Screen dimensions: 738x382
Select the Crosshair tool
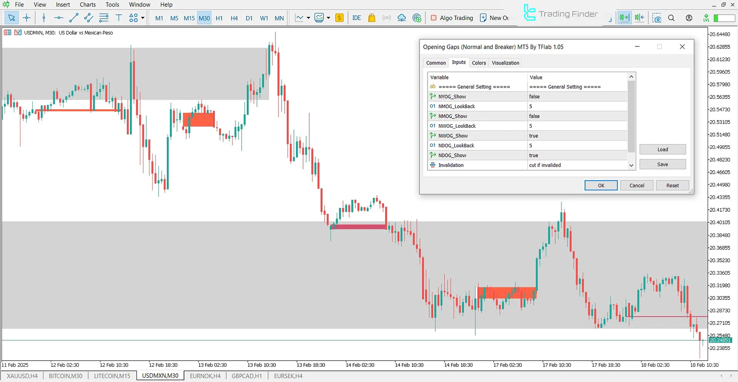tap(27, 18)
